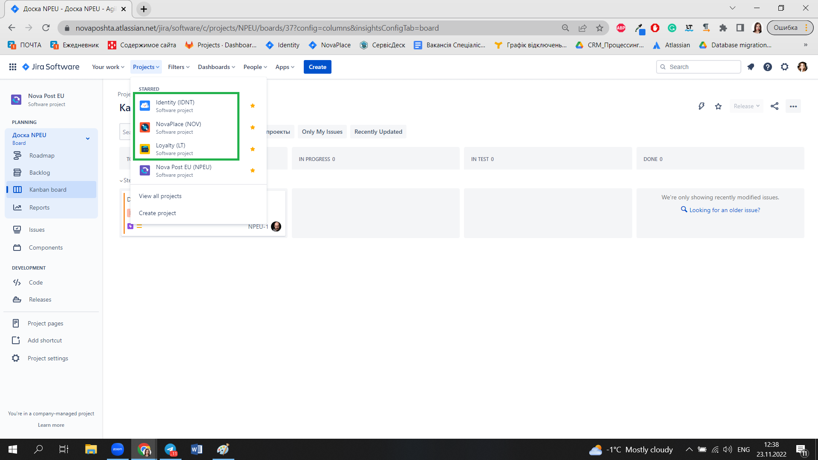
Task: Click the Search input field
Action: pyautogui.click(x=699, y=67)
